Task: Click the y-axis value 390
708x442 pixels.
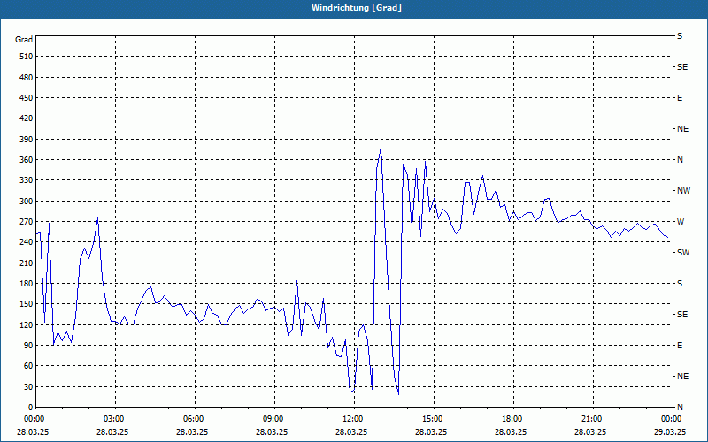Action: tap(27, 140)
